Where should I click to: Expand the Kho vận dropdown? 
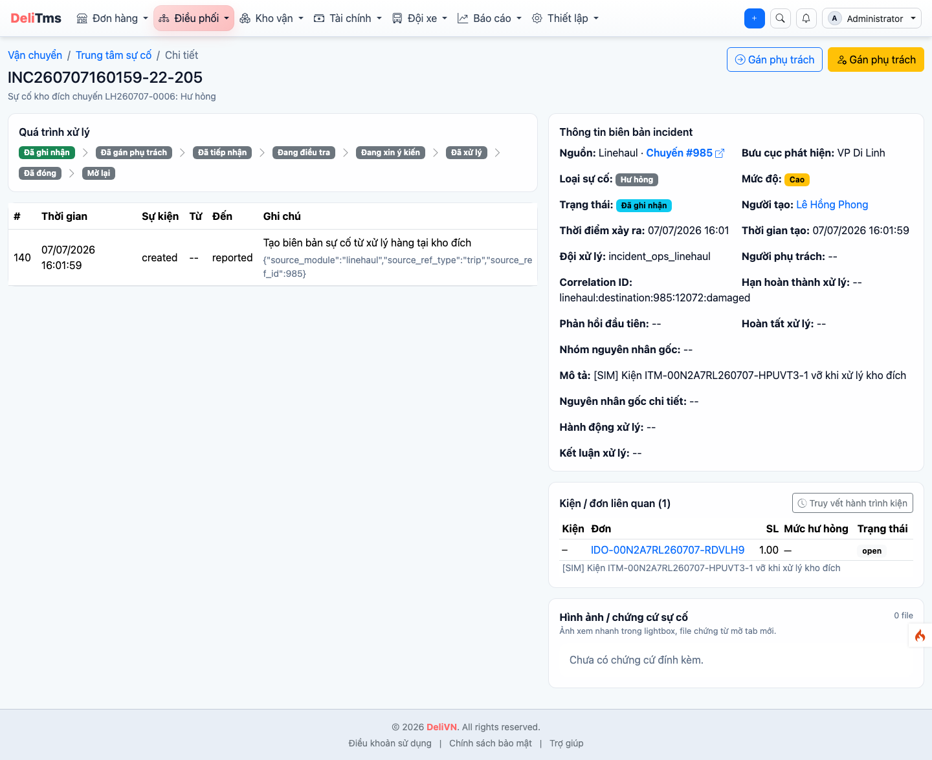coord(272,18)
